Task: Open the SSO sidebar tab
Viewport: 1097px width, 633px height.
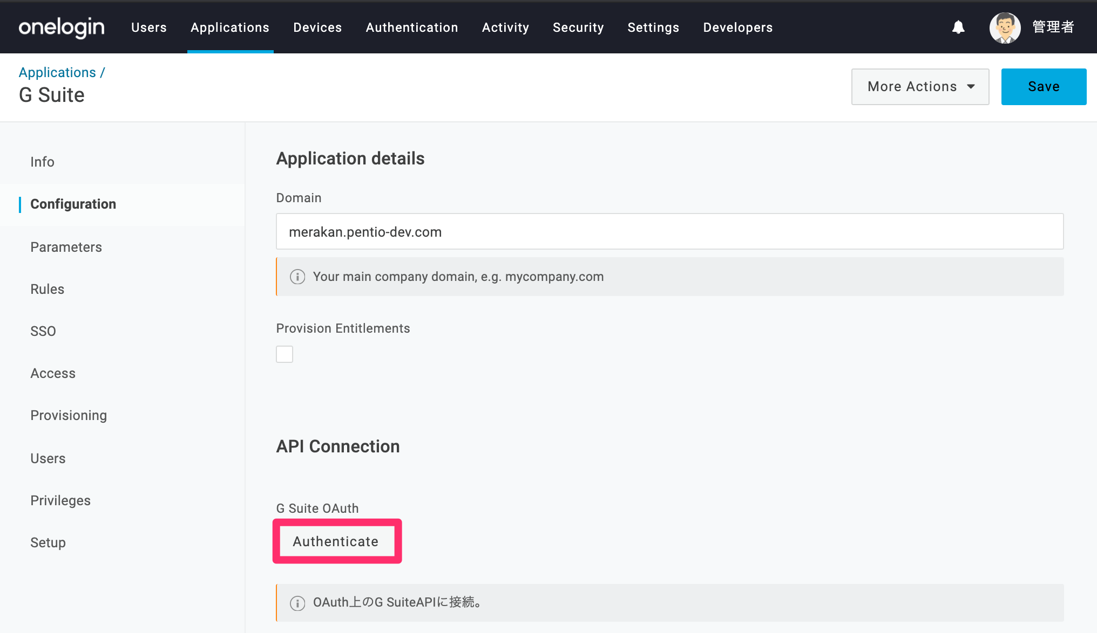Action: tap(43, 331)
